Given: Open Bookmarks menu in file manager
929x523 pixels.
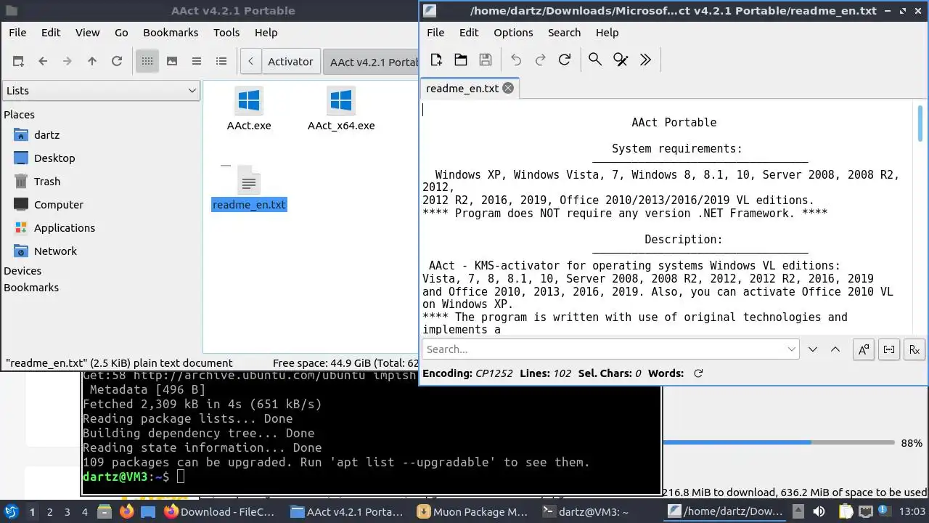Looking at the screenshot, I should [171, 33].
